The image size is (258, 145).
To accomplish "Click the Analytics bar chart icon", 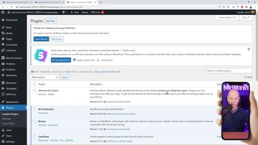I will click(x=3, y=70).
